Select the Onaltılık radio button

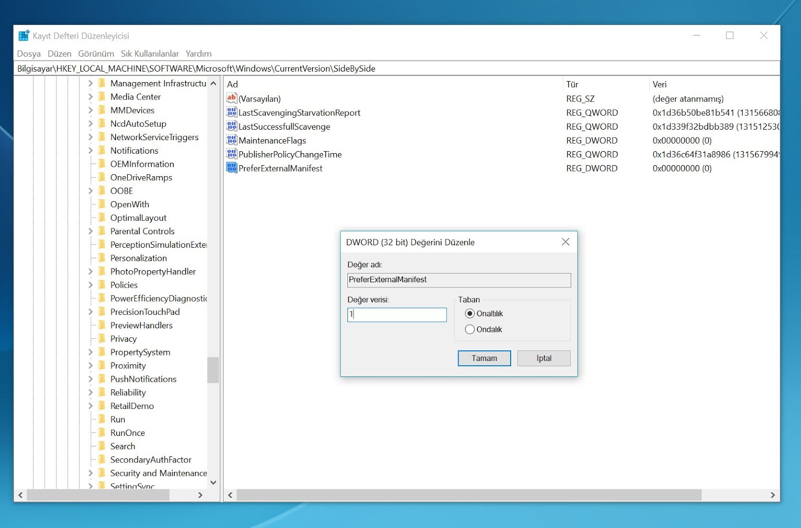pyautogui.click(x=470, y=313)
